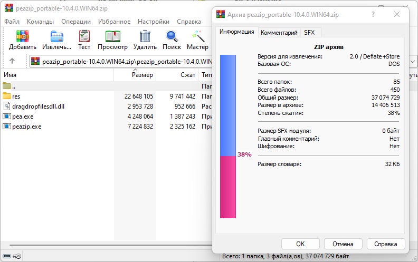Select the parent folder '..' icon
This screenshot has height=262, width=418.
click(7, 86)
